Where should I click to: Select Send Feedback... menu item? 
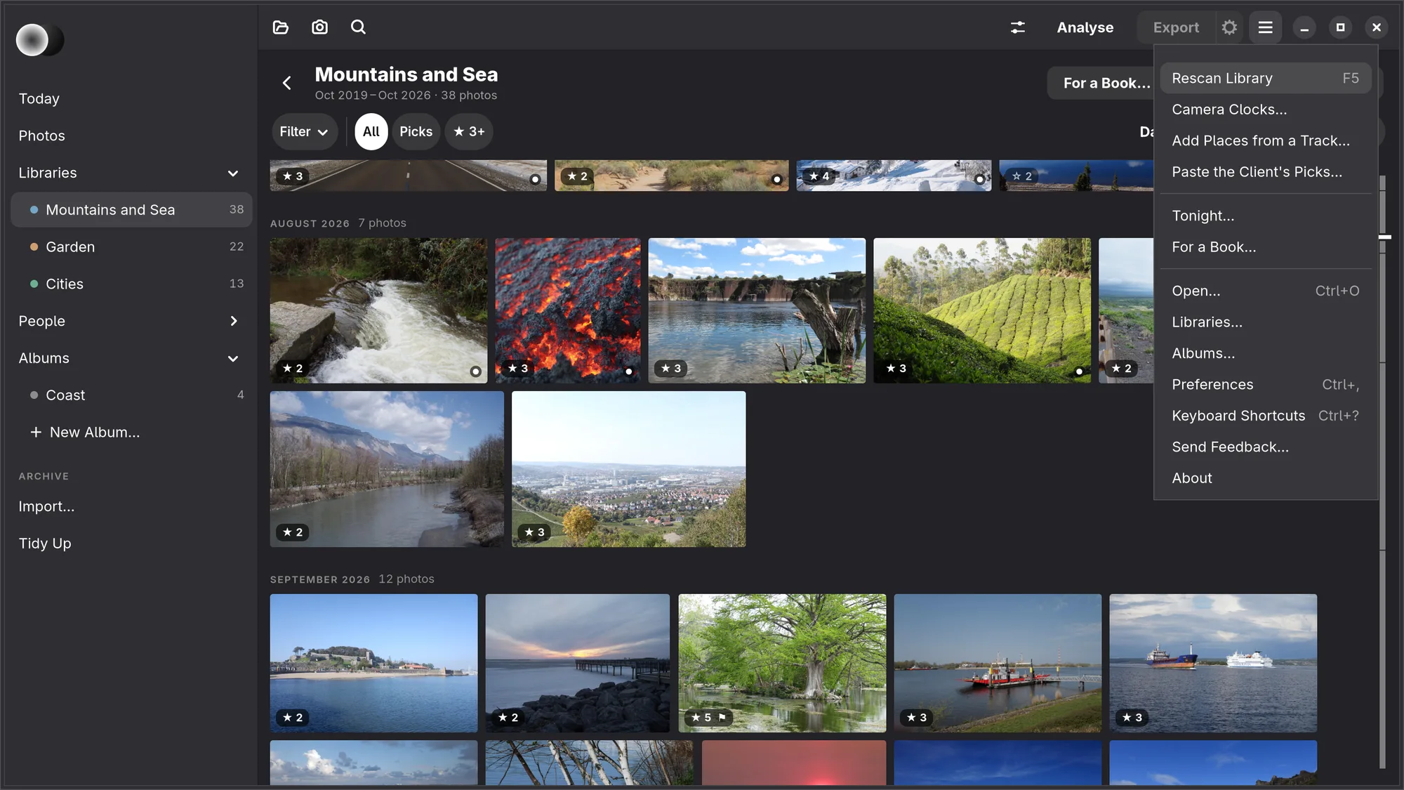tap(1265, 447)
